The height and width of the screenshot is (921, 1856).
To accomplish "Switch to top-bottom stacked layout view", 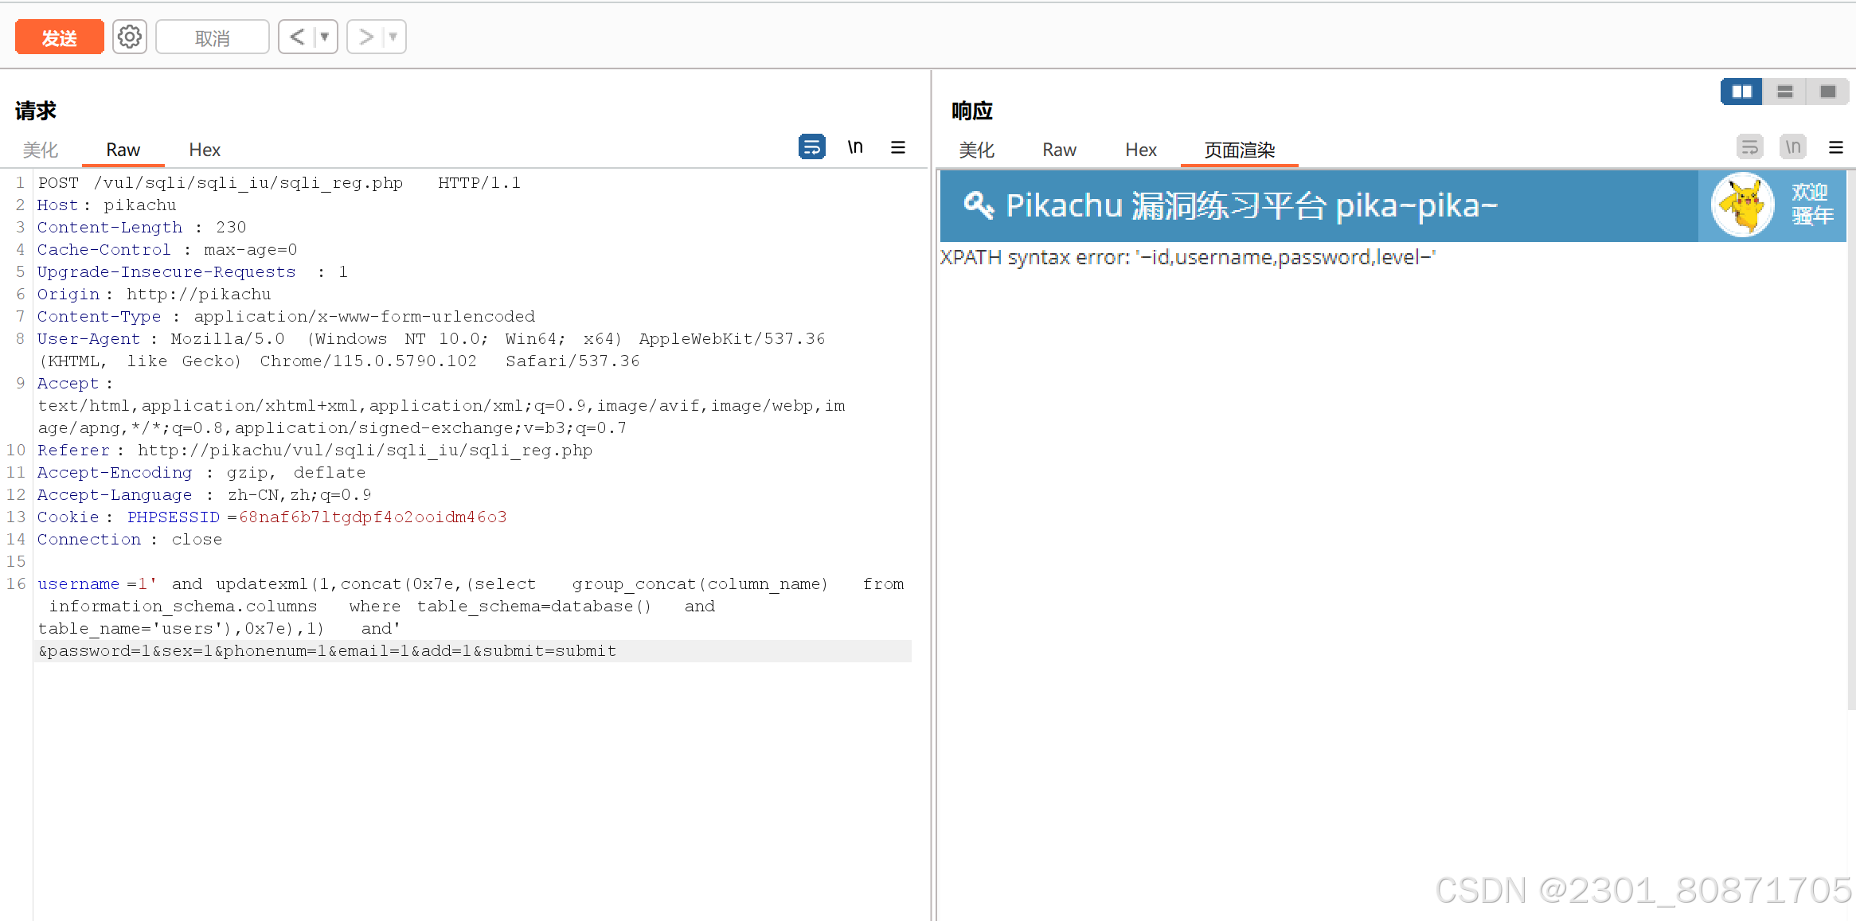I will 1784,92.
